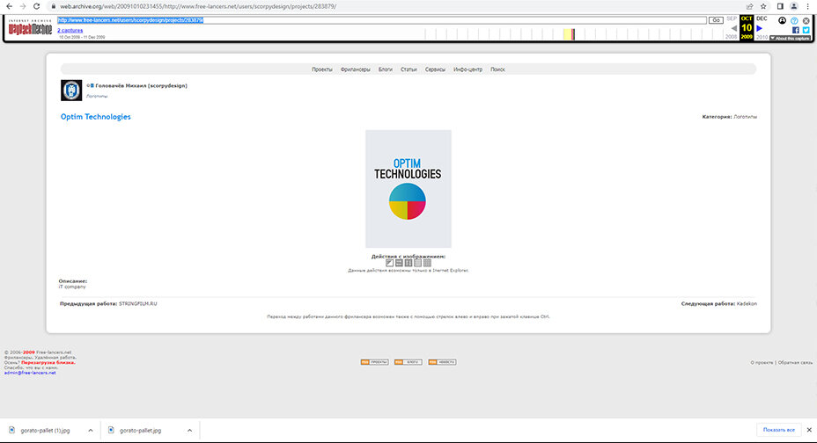Viewport: 817px width, 443px height.
Task: Open the blogs RSS feed badge
Action: (408, 362)
